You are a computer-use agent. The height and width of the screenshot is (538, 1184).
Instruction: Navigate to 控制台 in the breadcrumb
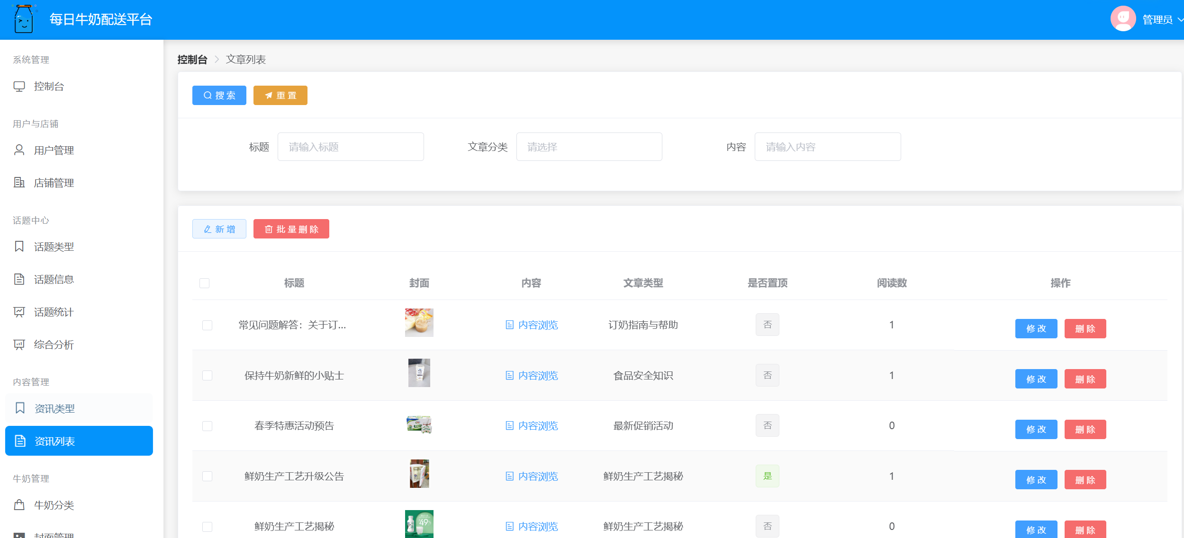point(192,59)
